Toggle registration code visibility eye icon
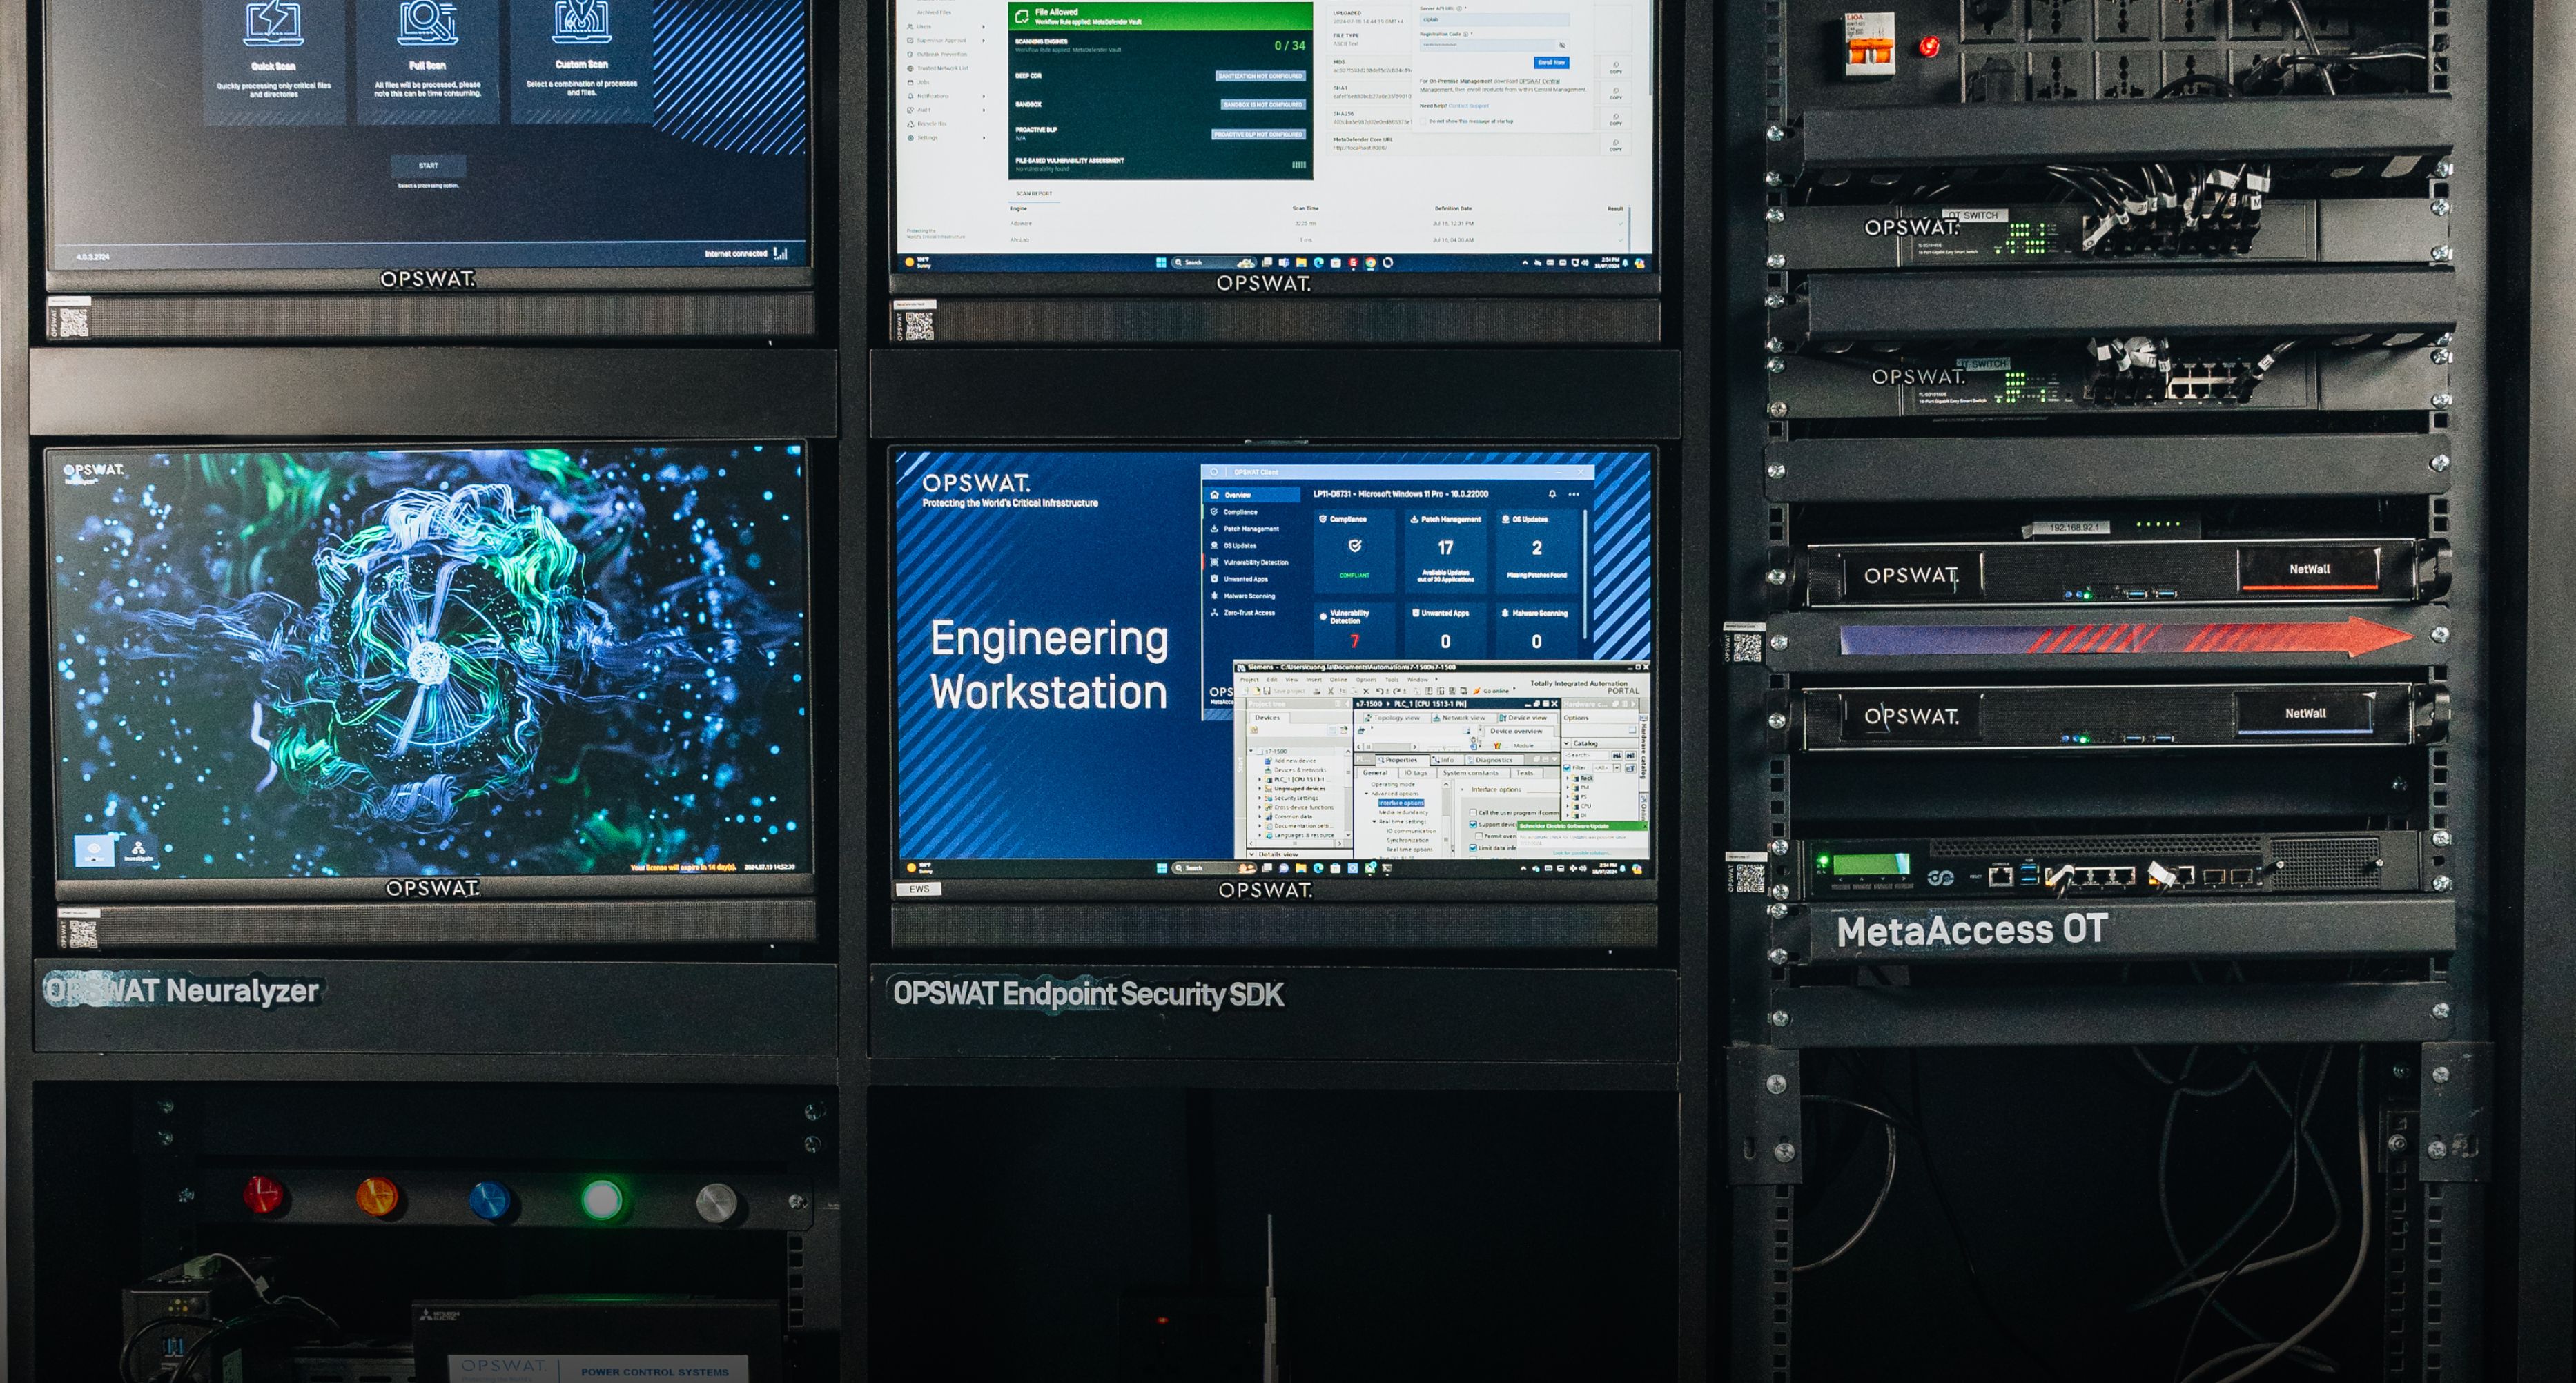2576x1383 pixels. [x=1563, y=45]
